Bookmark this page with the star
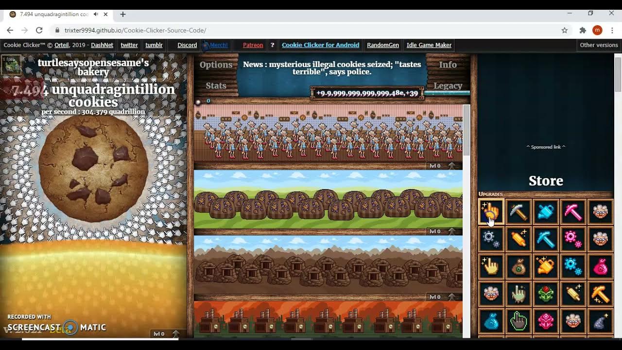The width and height of the screenshot is (622, 350). [564, 30]
